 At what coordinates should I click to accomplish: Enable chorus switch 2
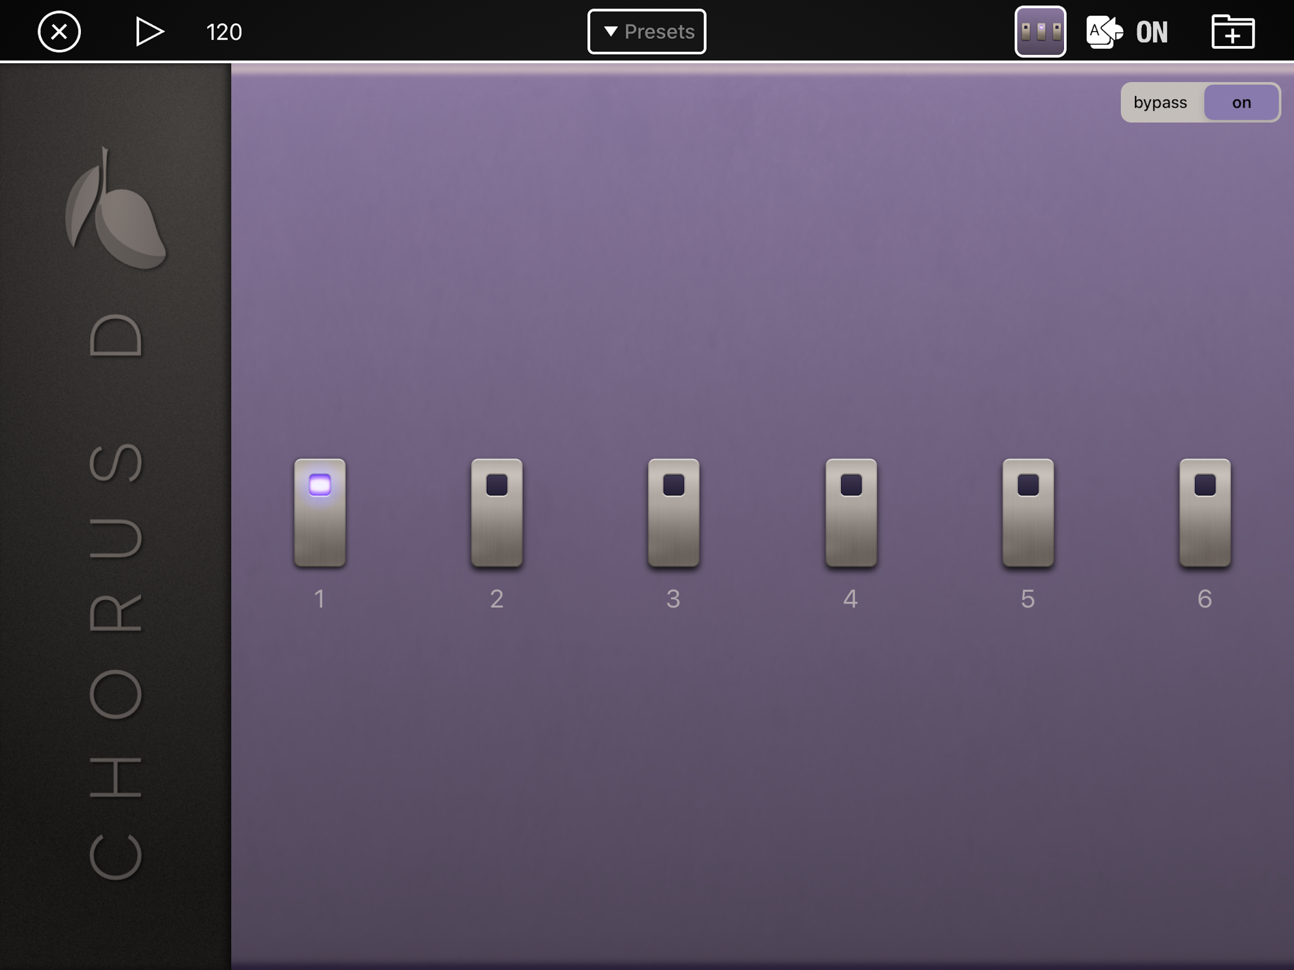[497, 512]
